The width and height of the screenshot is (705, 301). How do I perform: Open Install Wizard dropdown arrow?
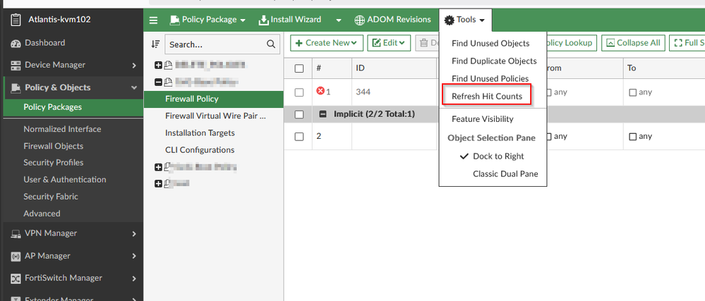339,20
